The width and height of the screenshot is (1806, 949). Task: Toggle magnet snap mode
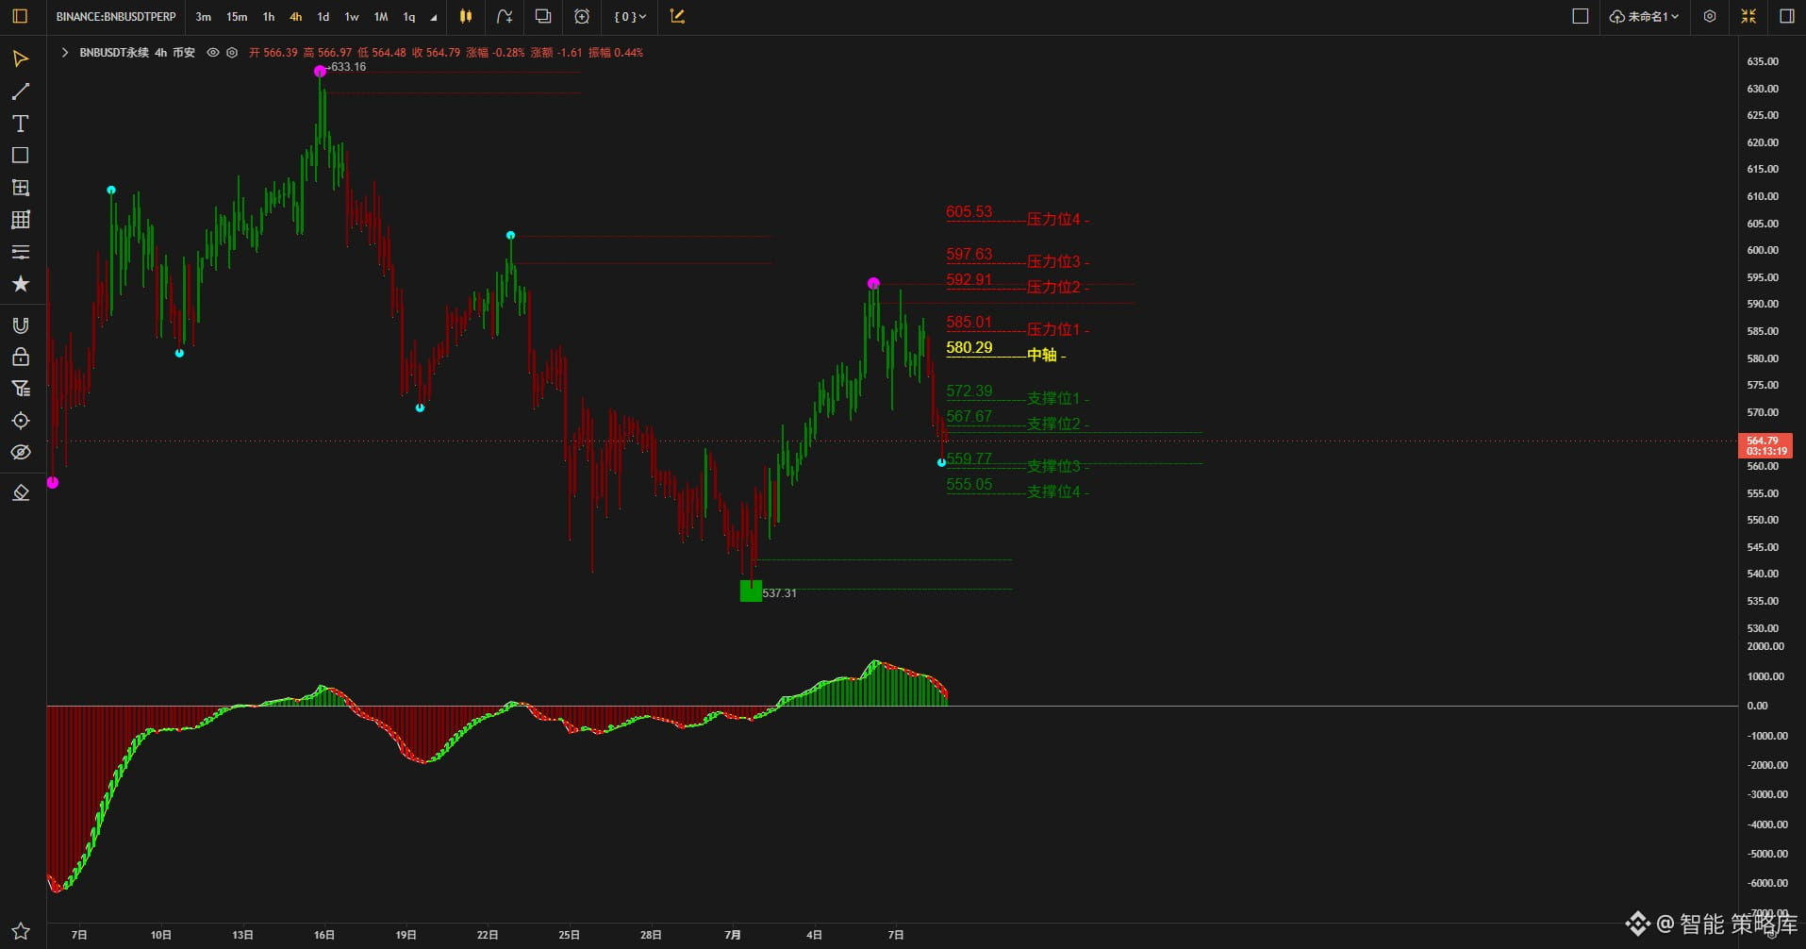pyautogui.click(x=20, y=325)
